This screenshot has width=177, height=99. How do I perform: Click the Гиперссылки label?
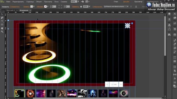(97, 7)
